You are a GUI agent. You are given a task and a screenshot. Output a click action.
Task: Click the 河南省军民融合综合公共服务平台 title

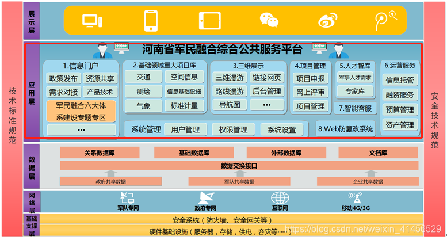click(223, 49)
